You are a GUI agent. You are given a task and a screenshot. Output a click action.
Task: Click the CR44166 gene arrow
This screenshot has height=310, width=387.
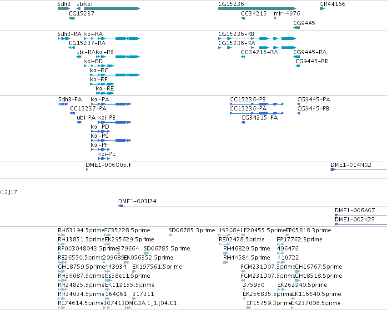tap(322, 9)
